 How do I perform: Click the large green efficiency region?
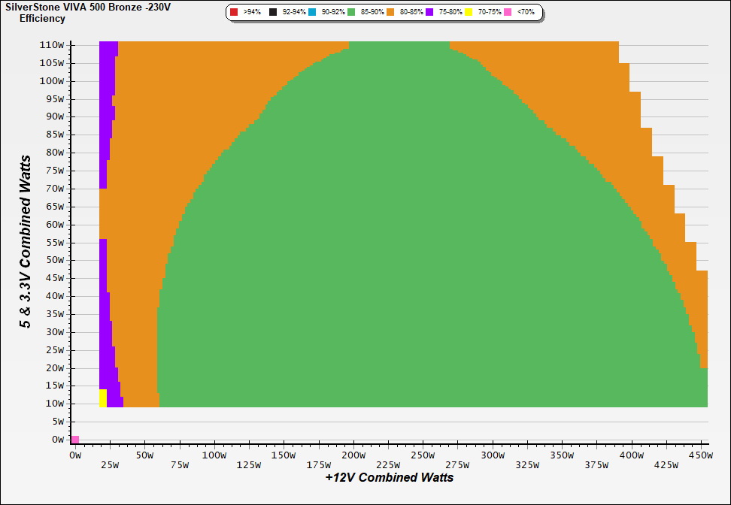click(391, 263)
